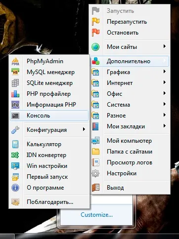The image size is (179, 239).
Task: Open Просмотр логов entry
Action: tap(130, 162)
